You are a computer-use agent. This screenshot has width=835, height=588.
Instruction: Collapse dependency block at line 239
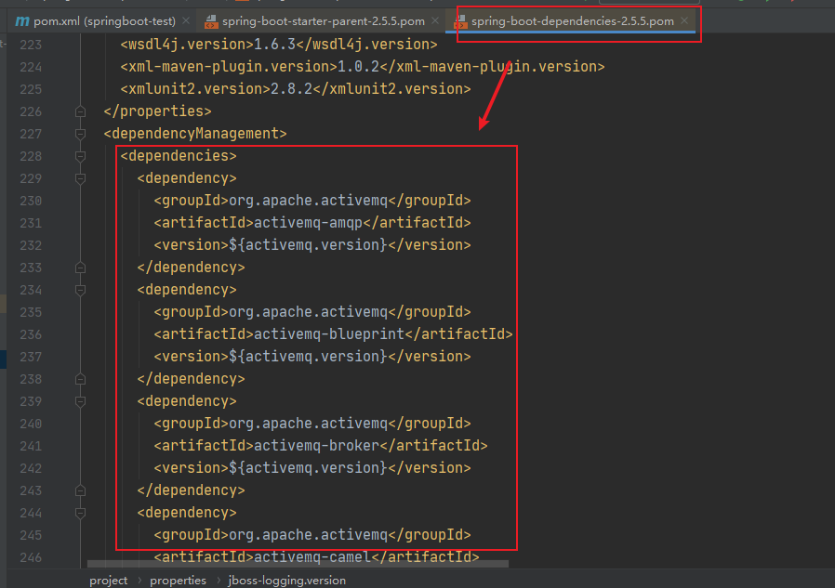pos(80,401)
